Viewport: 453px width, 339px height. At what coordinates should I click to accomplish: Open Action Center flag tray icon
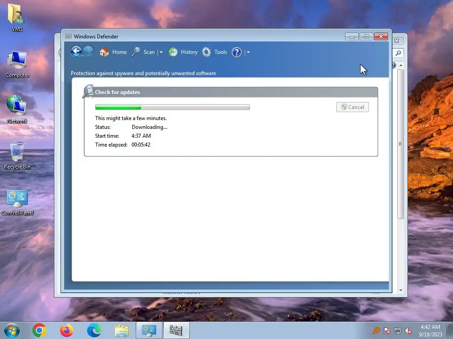point(387,331)
